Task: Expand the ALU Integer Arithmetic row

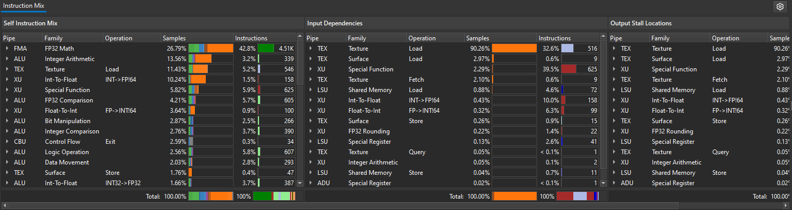Action: (x=7, y=59)
